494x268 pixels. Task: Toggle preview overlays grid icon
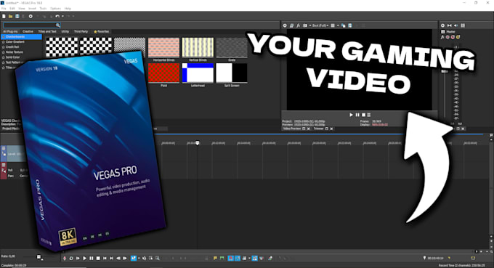point(333,25)
